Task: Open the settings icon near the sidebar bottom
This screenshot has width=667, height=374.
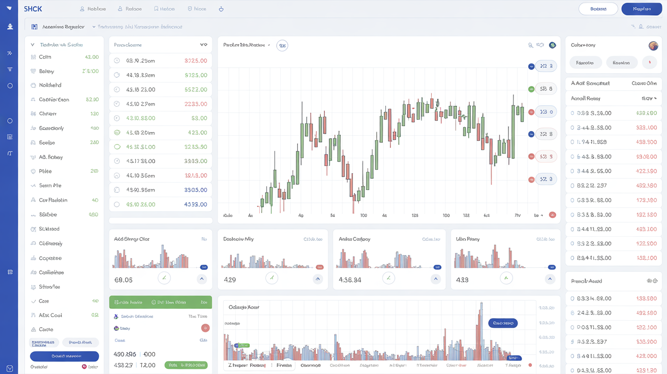Action: tap(9, 272)
